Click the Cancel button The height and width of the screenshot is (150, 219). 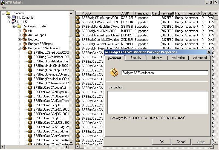[x=181, y=142]
